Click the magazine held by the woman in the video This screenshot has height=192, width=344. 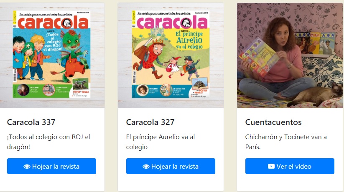pos(260,58)
